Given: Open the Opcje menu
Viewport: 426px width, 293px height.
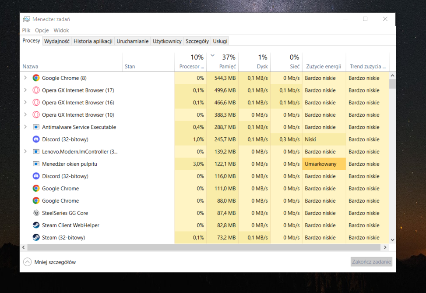Looking at the screenshot, I should coord(42,30).
